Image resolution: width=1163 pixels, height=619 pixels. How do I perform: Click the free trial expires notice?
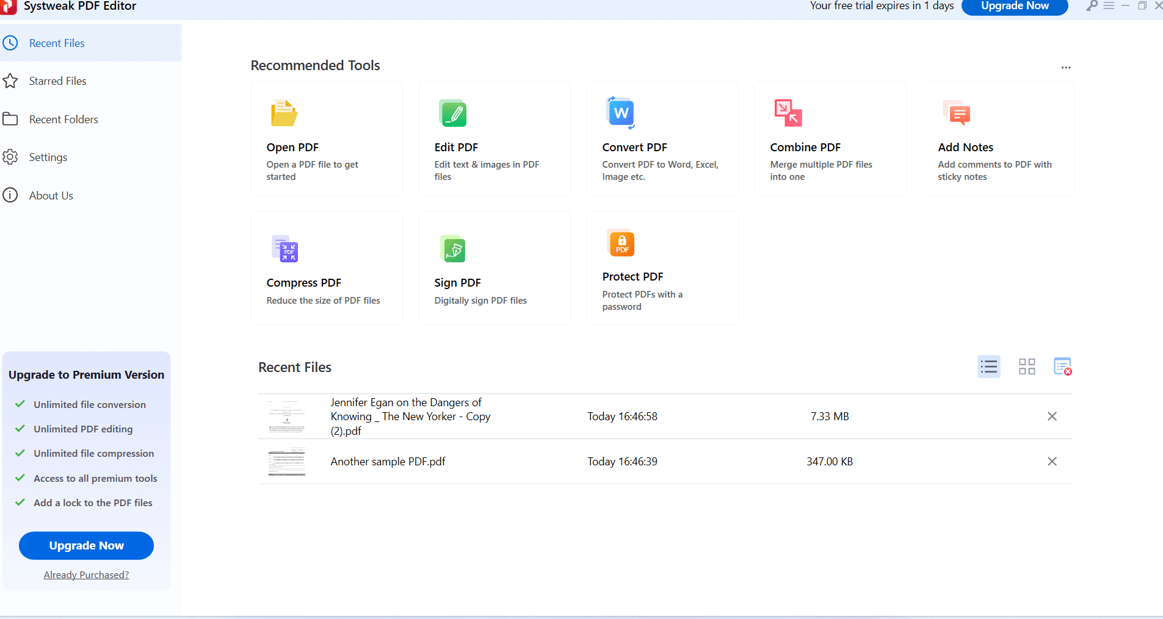pos(882,6)
